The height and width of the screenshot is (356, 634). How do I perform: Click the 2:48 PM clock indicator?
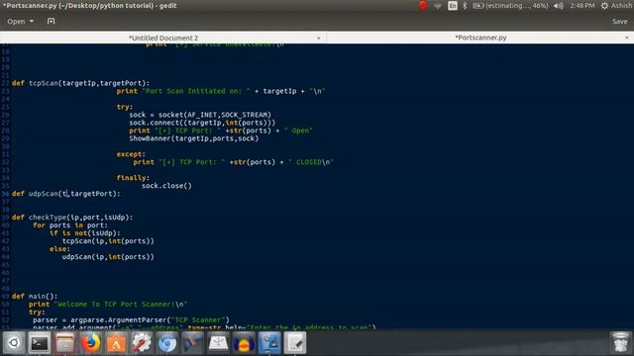coord(582,6)
